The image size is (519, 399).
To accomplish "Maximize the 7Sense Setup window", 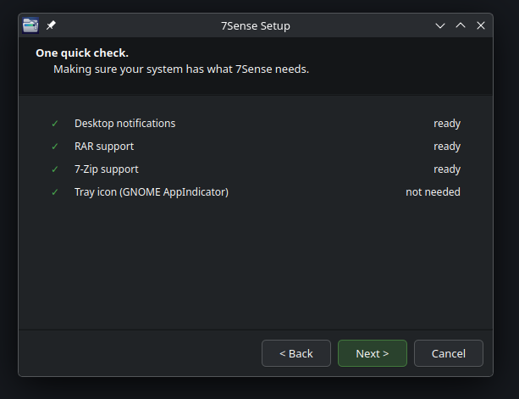I will click(461, 25).
